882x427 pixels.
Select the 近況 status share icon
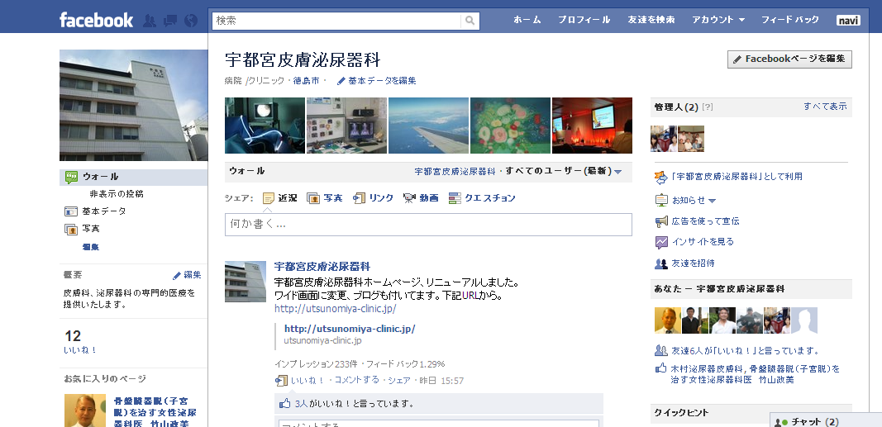(x=269, y=197)
